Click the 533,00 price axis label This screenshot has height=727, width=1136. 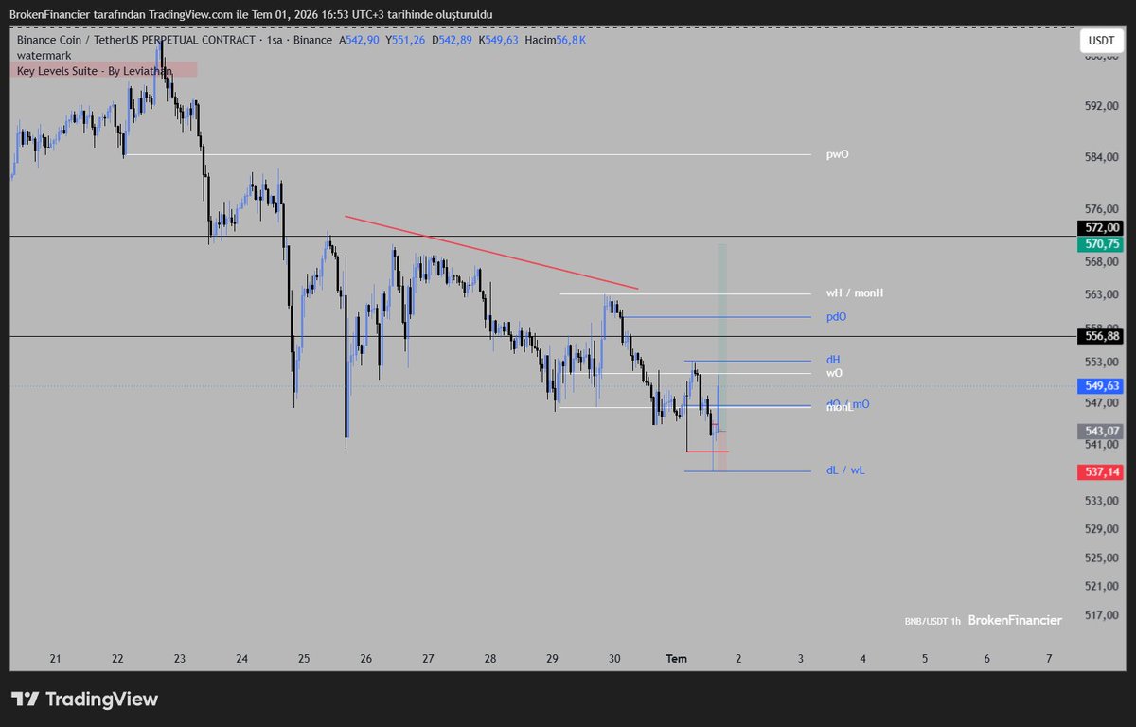tap(1102, 500)
